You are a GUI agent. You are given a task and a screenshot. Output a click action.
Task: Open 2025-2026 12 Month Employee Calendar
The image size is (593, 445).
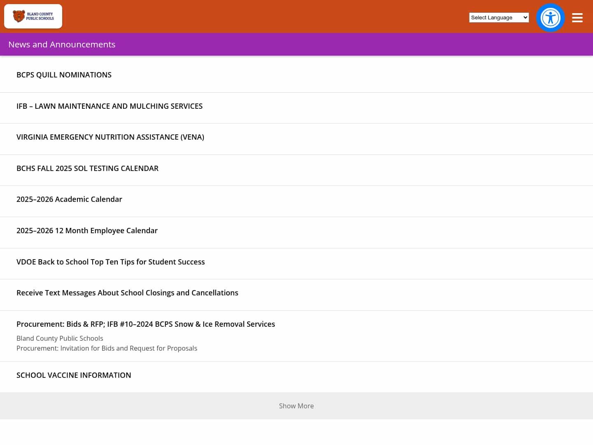point(87,231)
